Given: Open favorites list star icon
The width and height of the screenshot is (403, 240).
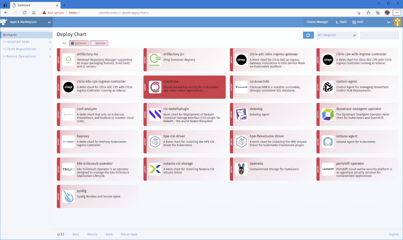Looking at the screenshot, I should coord(368,12).
